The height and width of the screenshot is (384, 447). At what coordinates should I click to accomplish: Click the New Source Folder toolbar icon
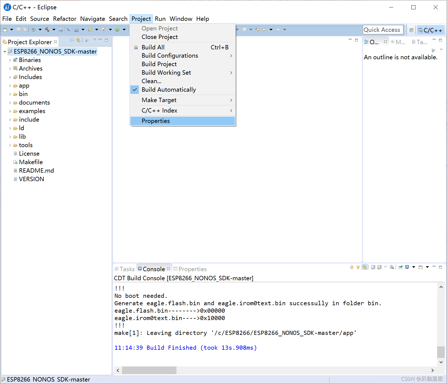[x=90, y=30]
